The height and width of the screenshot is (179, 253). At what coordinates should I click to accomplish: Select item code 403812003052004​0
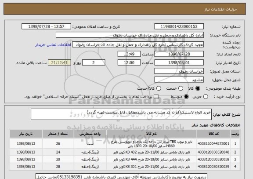coord(213,152)
